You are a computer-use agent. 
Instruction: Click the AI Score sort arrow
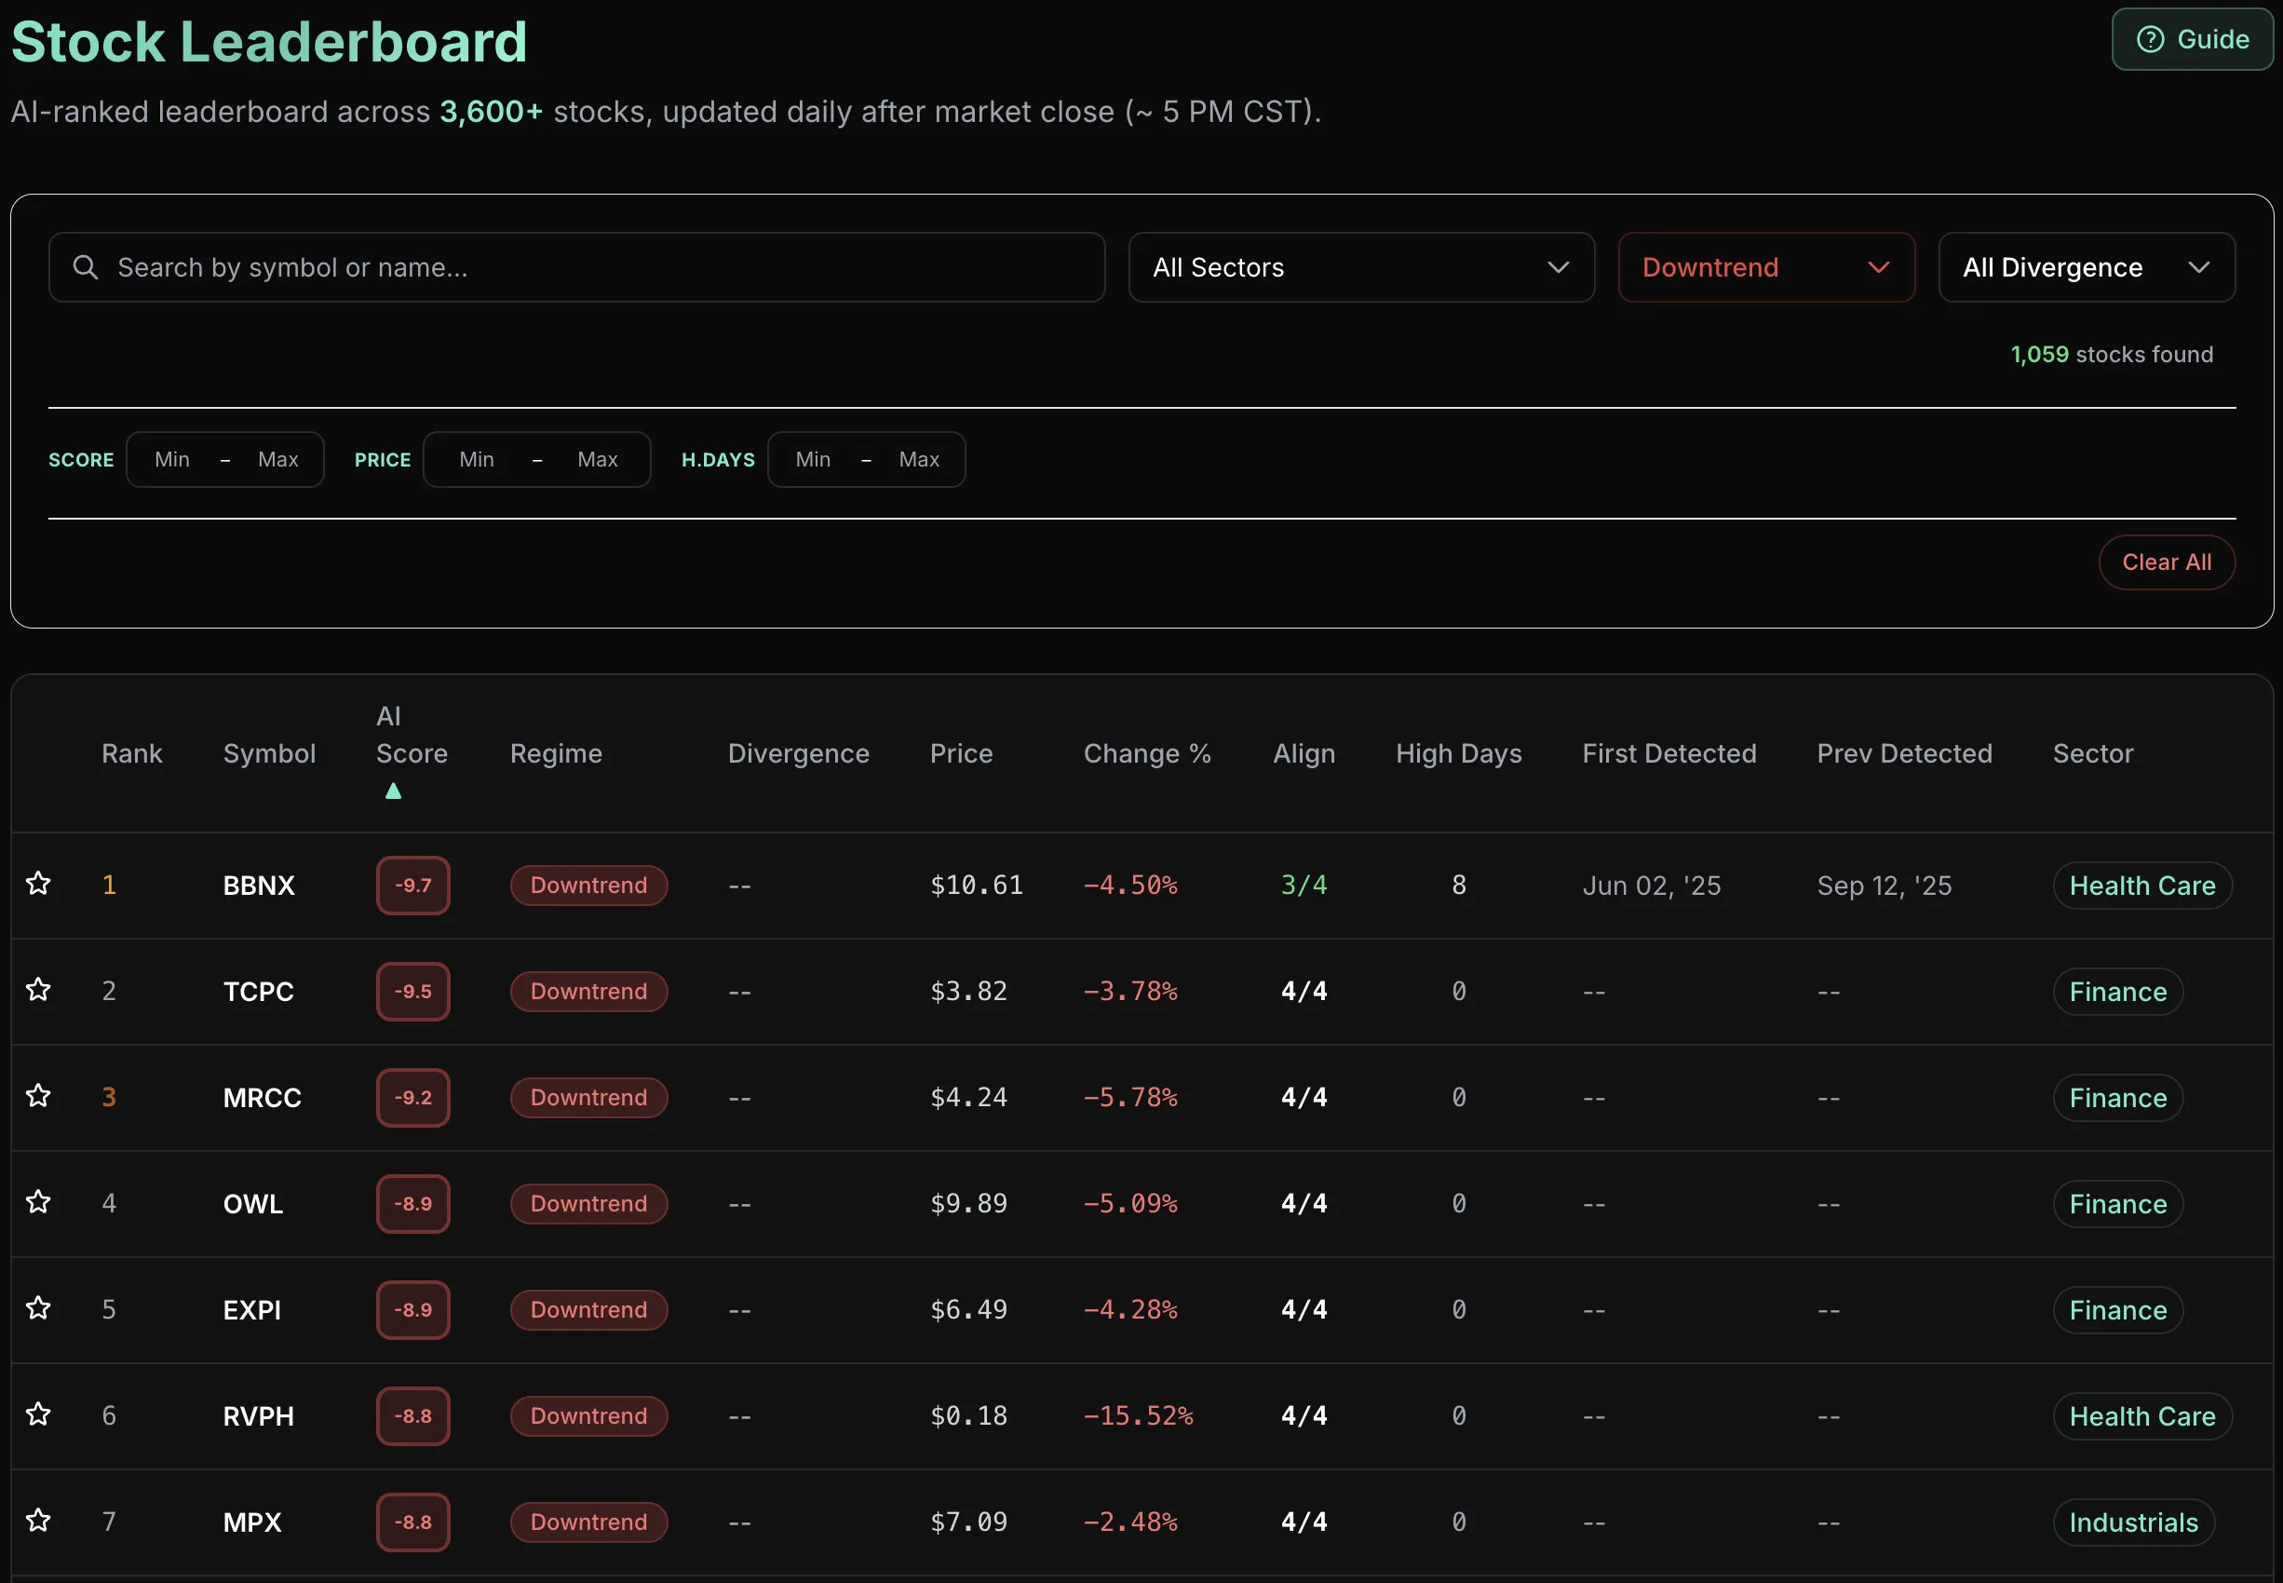point(393,791)
